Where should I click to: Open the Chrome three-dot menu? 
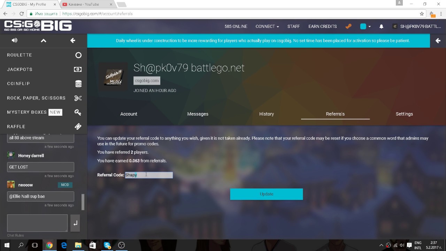click(x=441, y=14)
